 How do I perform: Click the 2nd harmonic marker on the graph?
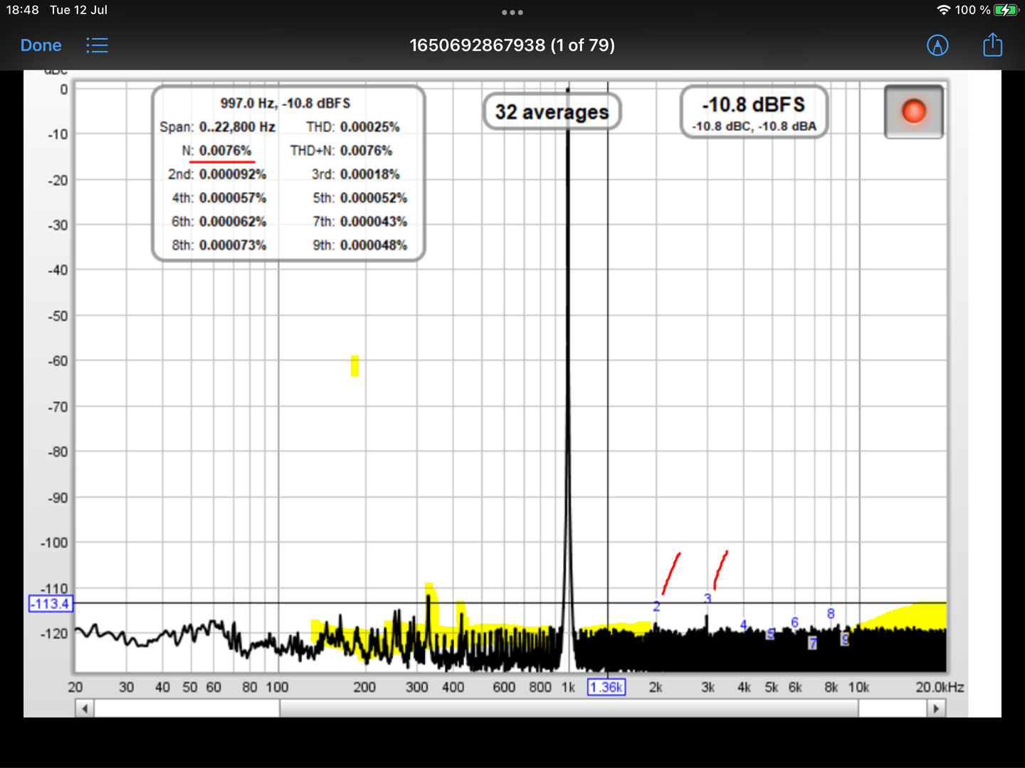click(656, 607)
